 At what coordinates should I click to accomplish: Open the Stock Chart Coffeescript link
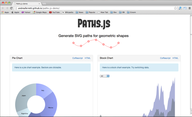coord(165,58)
